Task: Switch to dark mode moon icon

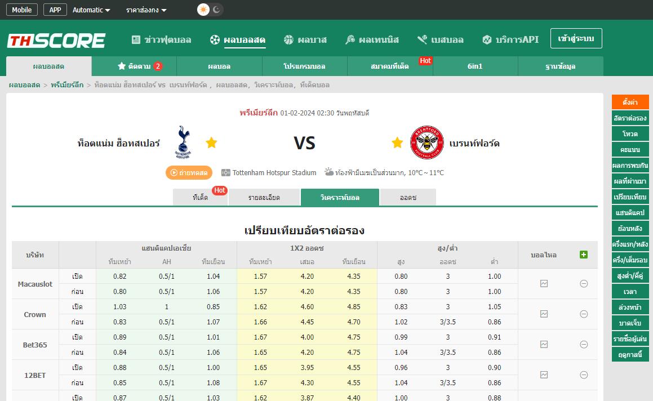Action: coord(216,10)
